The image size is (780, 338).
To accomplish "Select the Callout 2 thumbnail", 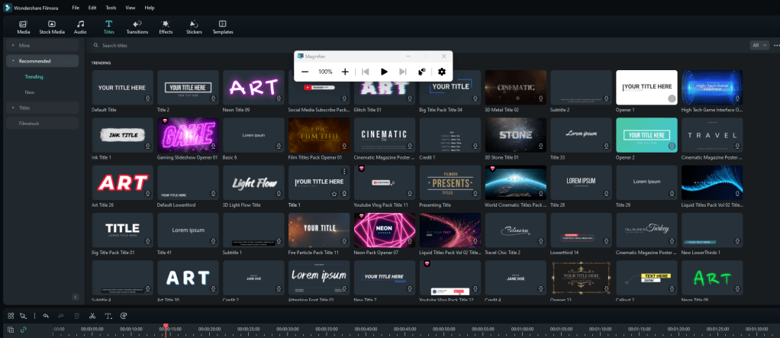I will pyautogui.click(x=646, y=278).
